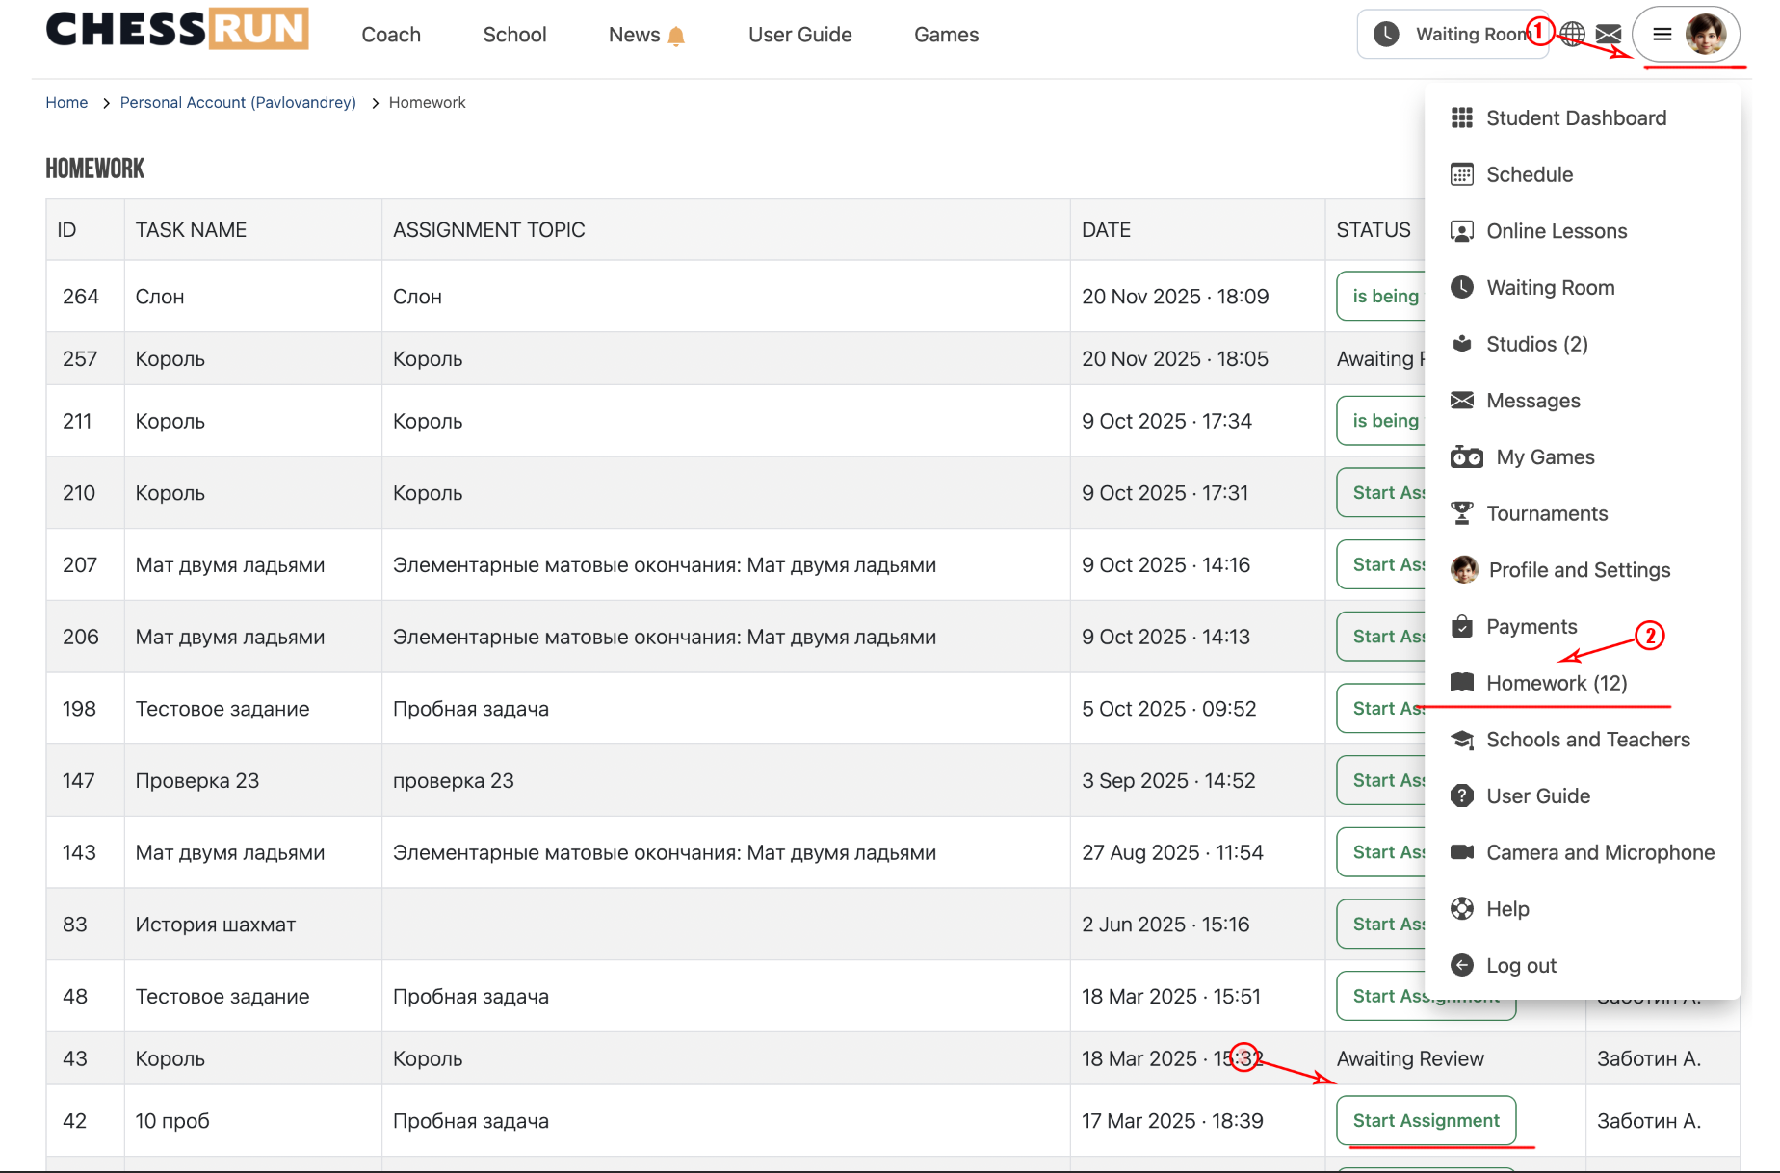The image size is (1780, 1173).
Task: Click Start Assignment for task 42
Action: tap(1426, 1120)
